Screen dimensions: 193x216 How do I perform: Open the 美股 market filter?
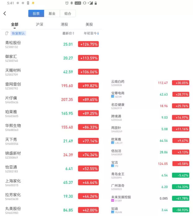[x=89, y=25]
